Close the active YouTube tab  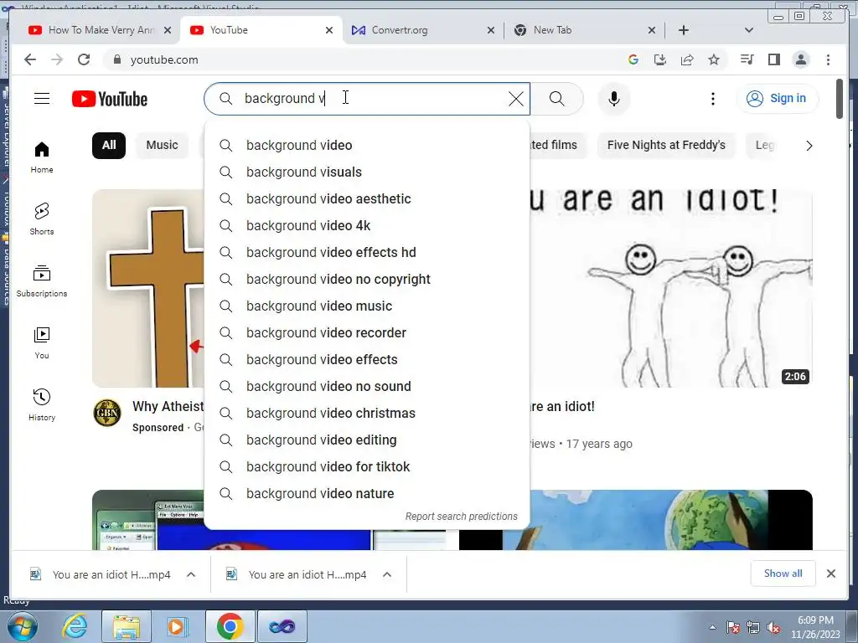(328, 30)
